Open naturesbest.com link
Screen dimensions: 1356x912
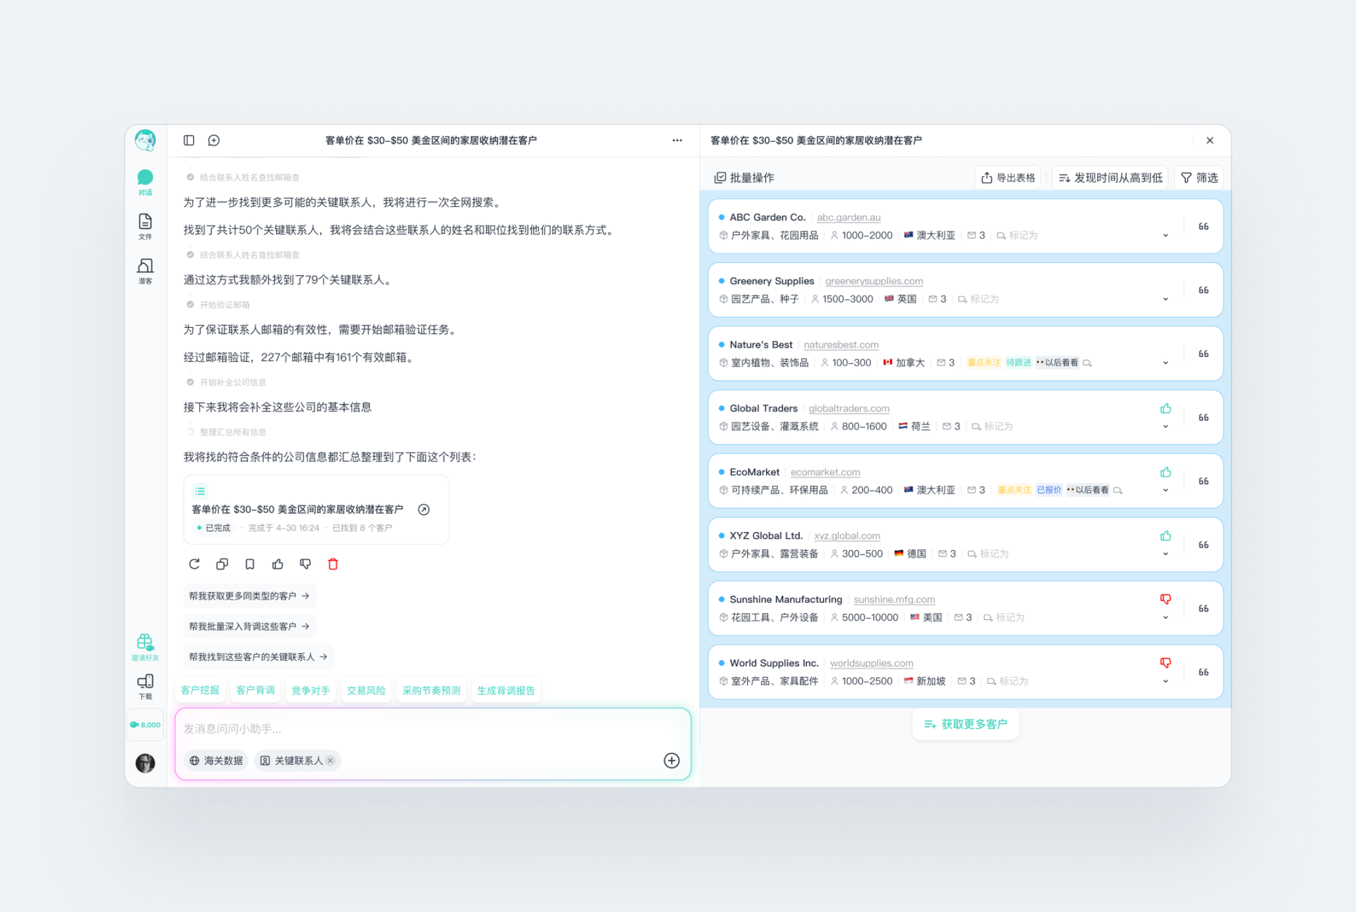841,345
